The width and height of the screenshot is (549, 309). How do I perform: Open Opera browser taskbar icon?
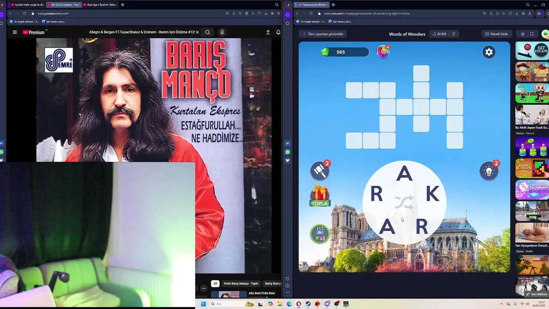[x=299, y=304]
